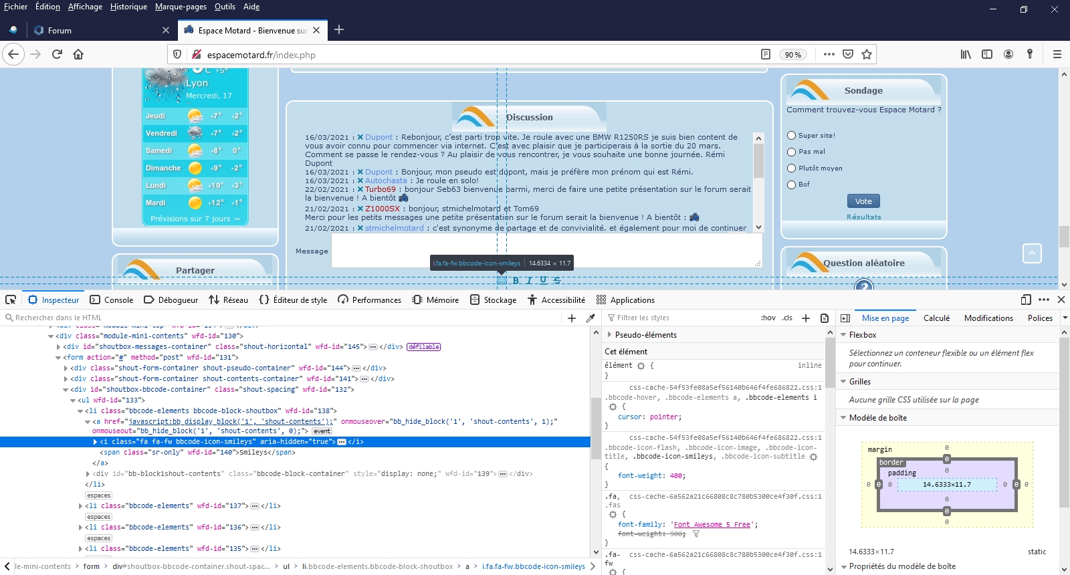The width and height of the screenshot is (1070, 575).
Task: Click the discussion box vertical scrollbar
Action: pyautogui.click(x=758, y=160)
